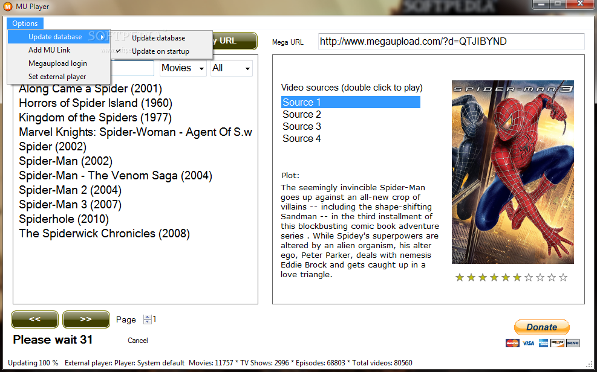Click the Total videos: 80560 status entry
Viewport: 597px width, 372px height.
[x=381, y=363]
